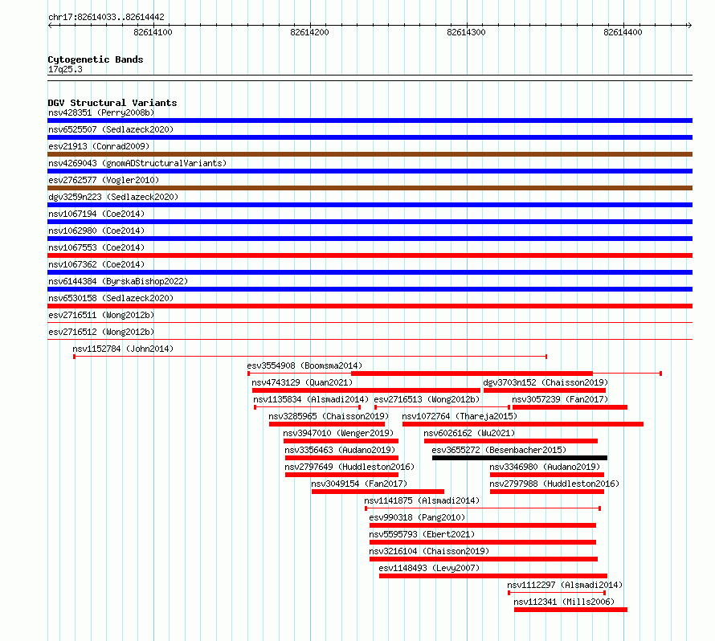Click the red nsv1072764 variant bar
The width and height of the screenshot is (715, 641).
pyautogui.click(x=523, y=424)
